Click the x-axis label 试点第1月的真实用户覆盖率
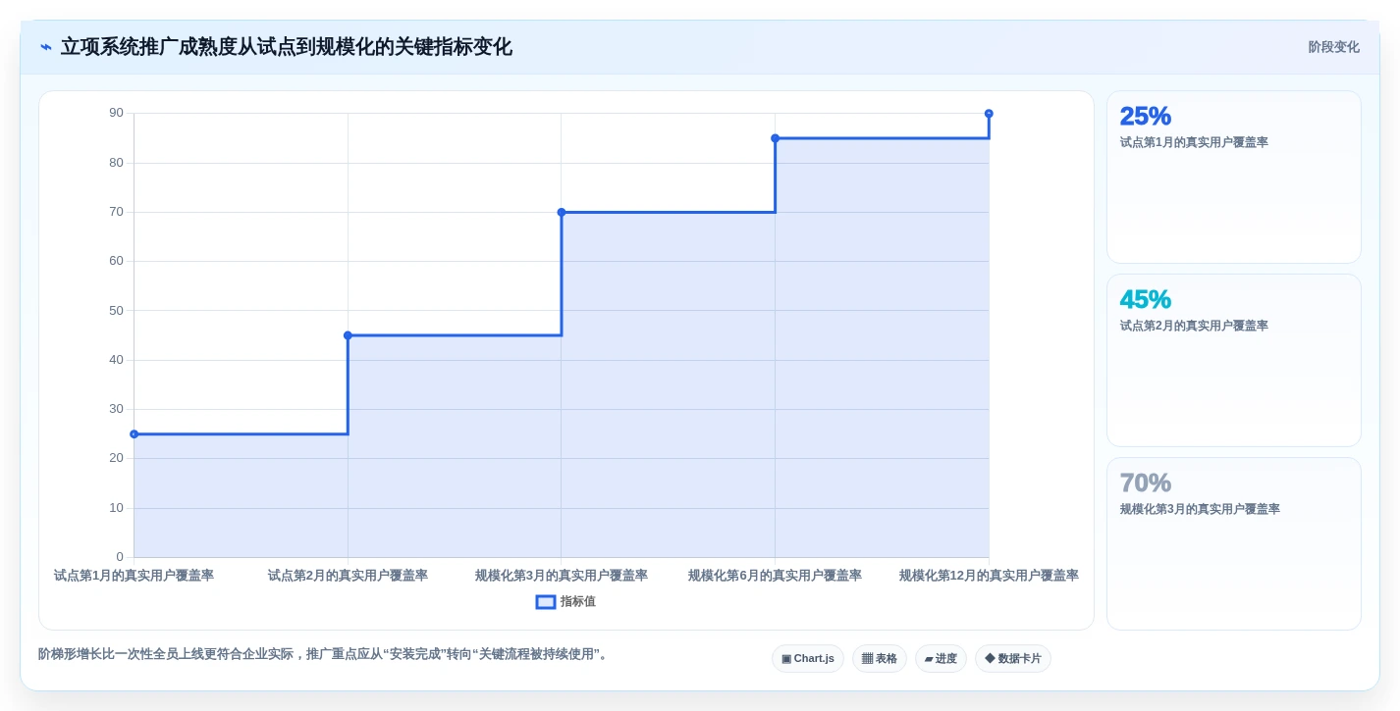 [x=135, y=576]
